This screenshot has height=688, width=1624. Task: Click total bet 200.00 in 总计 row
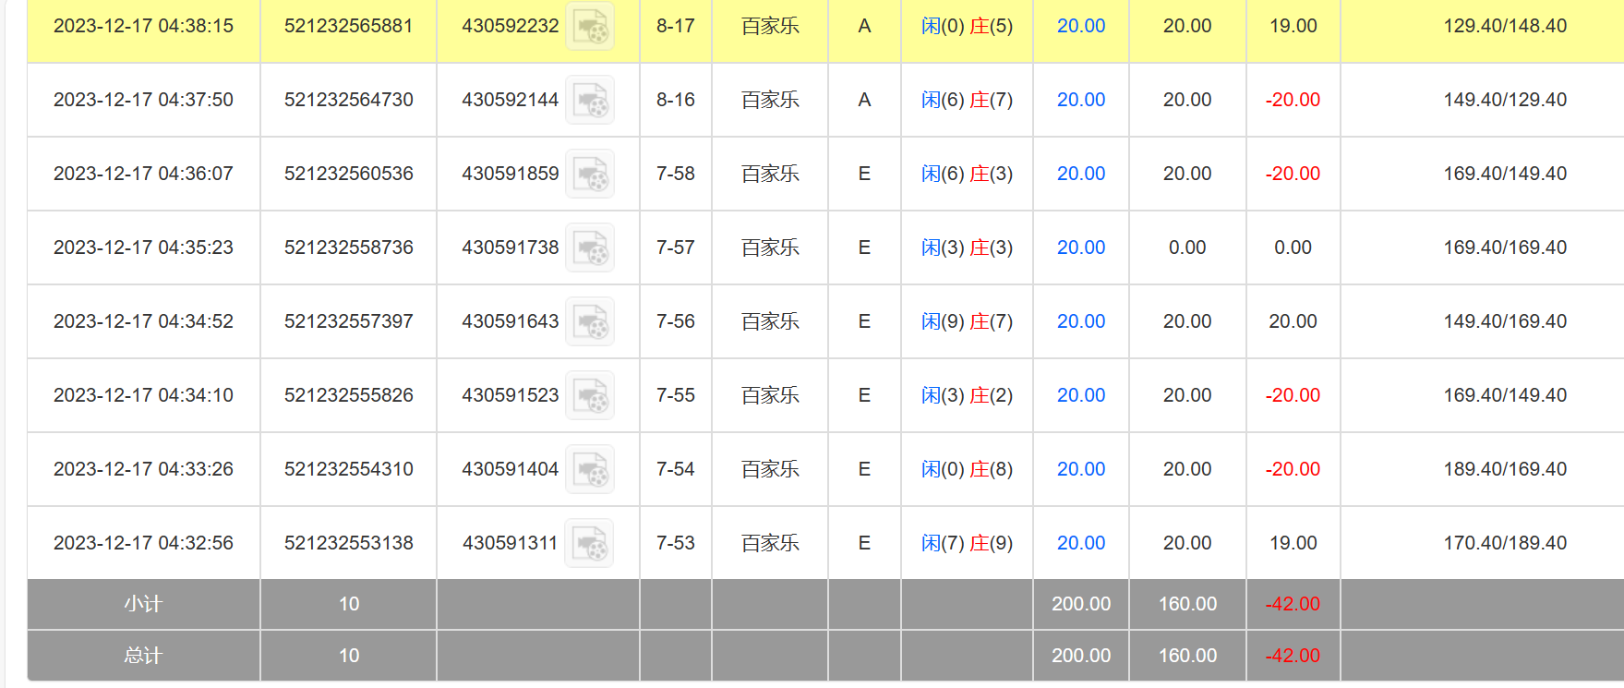pos(1081,656)
